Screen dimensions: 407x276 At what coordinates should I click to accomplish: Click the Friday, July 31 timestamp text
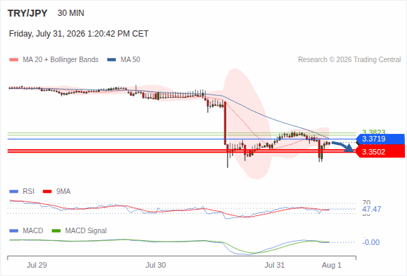coord(79,34)
